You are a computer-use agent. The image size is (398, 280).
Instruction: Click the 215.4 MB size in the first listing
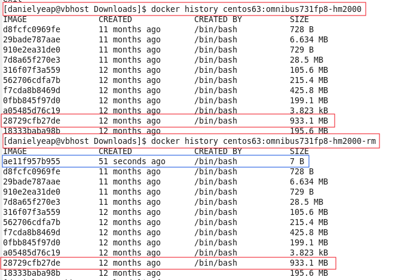click(309, 80)
